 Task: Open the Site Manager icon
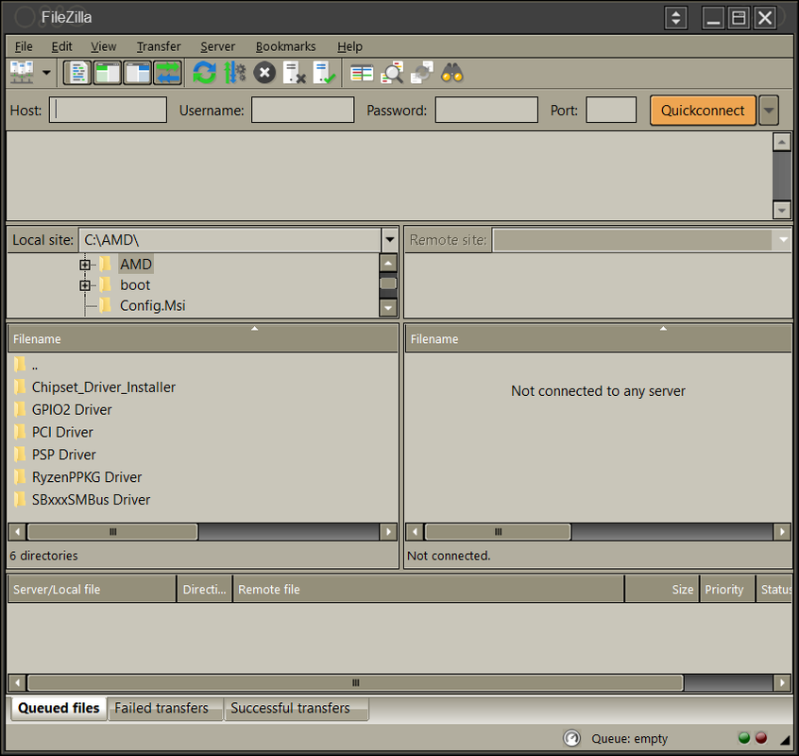(22, 73)
